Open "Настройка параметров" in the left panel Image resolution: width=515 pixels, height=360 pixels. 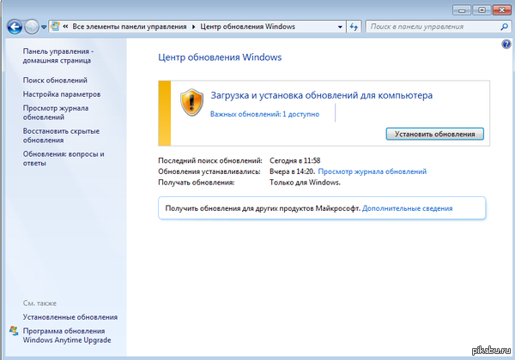[62, 93]
